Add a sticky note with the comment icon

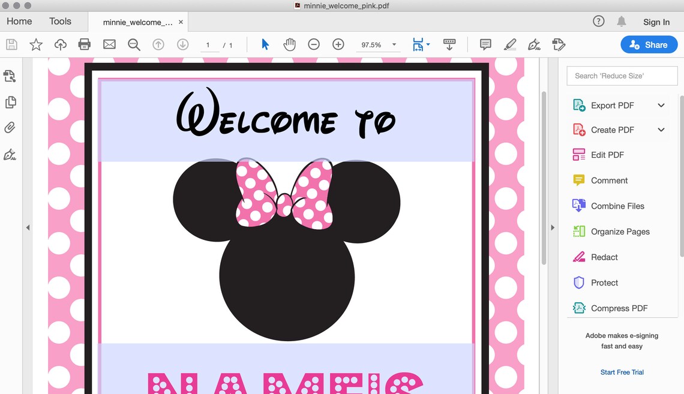click(484, 44)
